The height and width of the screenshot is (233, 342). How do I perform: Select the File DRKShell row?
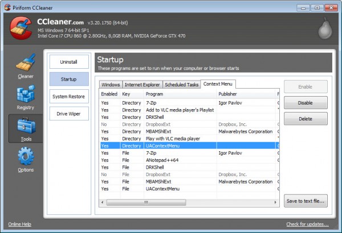click(x=189, y=167)
